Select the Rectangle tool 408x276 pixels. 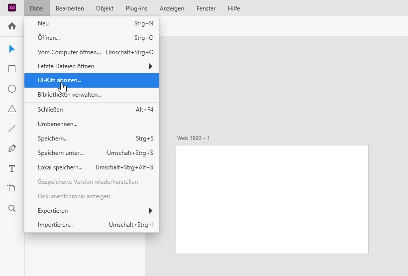[x=12, y=69]
